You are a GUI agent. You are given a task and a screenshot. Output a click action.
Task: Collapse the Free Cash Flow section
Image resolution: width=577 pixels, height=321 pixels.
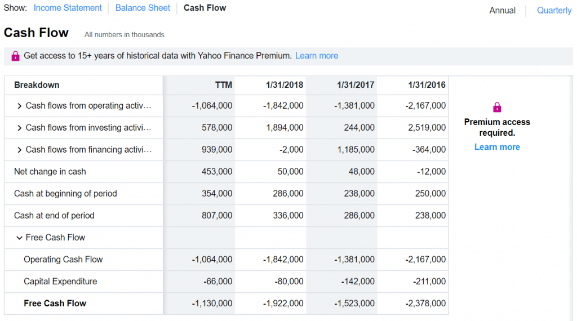pos(20,238)
